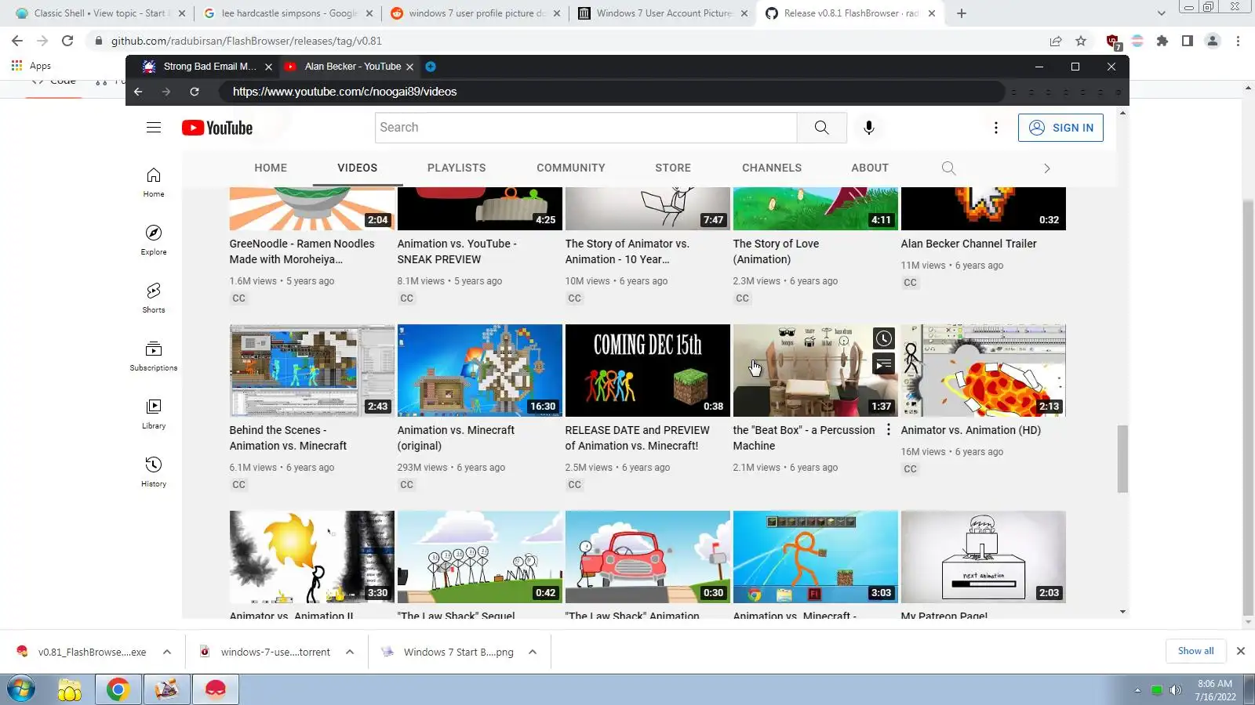Add Beat Box video to queue
Viewport: 1255px width, 705px height.
pyautogui.click(x=884, y=363)
